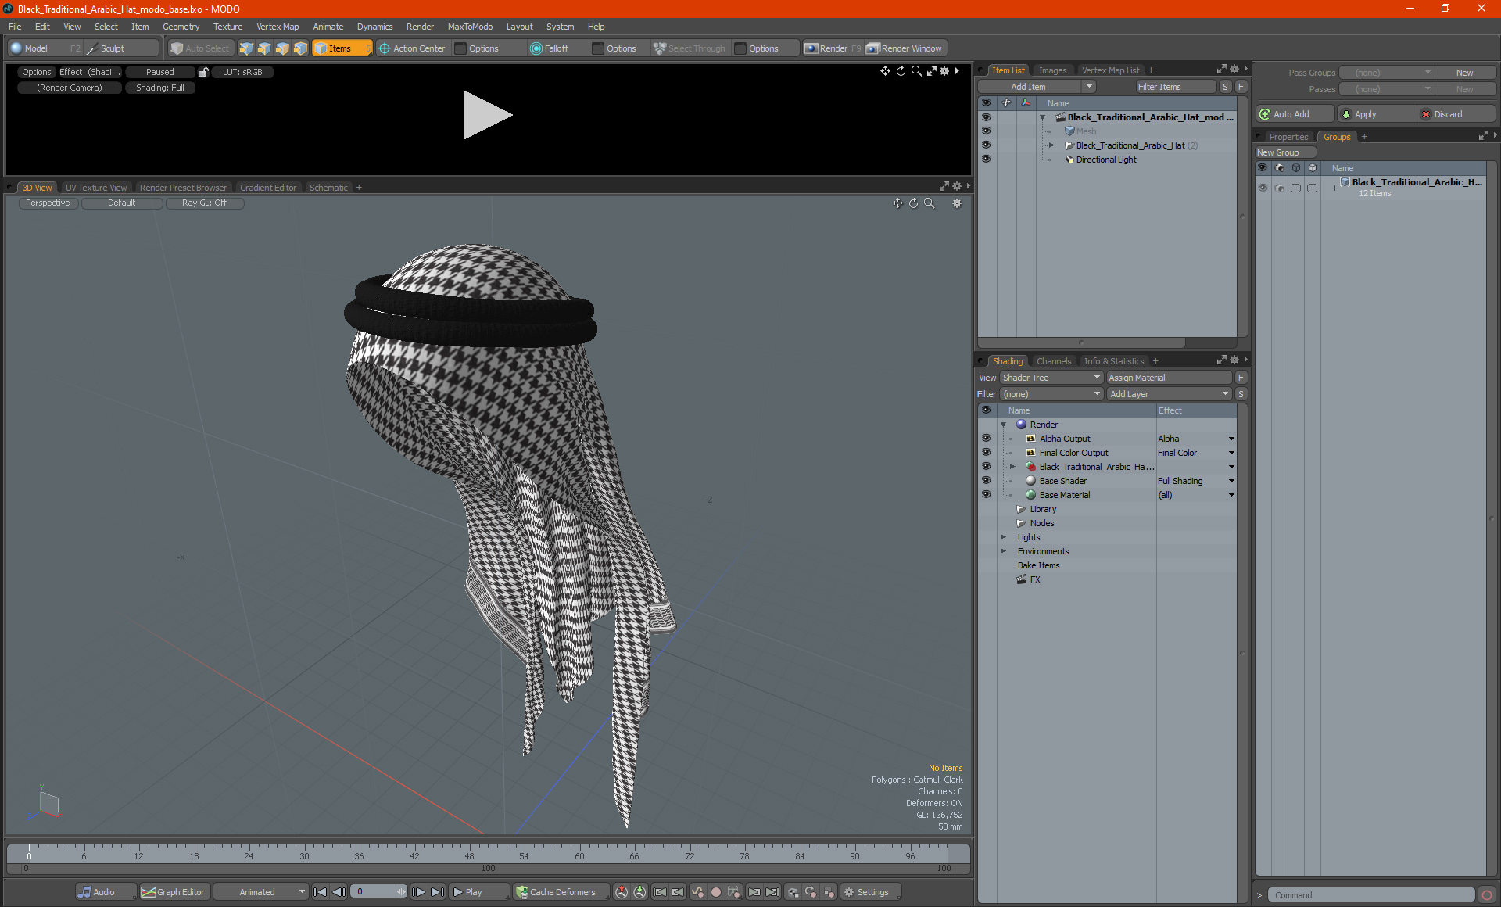Open Action Center options
1501x907 pixels.
coord(411,48)
